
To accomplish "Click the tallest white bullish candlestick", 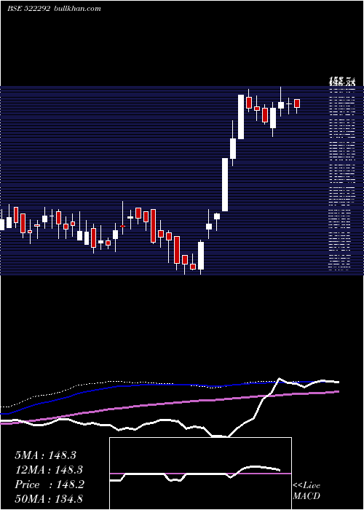I will [225, 184].
